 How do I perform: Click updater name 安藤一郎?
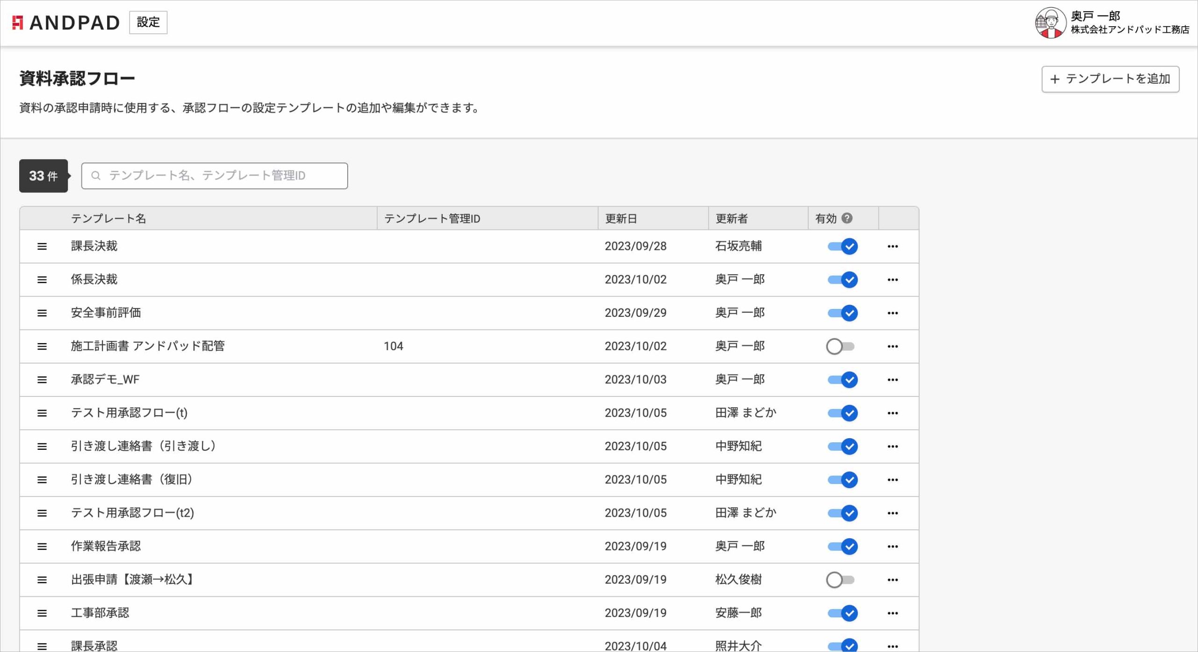[738, 613]
